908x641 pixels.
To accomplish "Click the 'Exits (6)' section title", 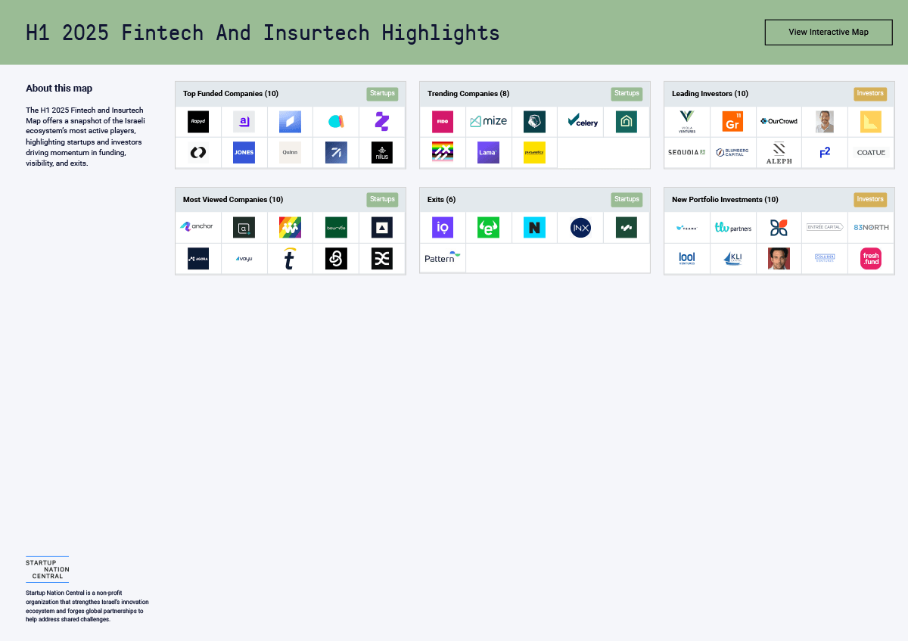I will [442, 200].
